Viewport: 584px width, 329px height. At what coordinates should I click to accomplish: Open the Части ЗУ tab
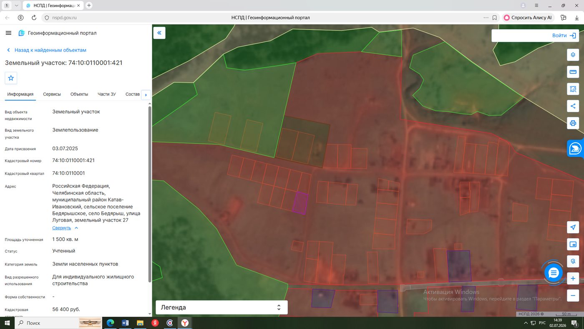point(107,94)
